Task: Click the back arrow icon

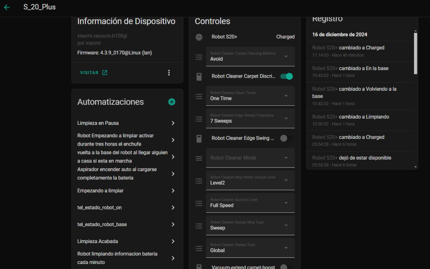Action: (7, 7)
